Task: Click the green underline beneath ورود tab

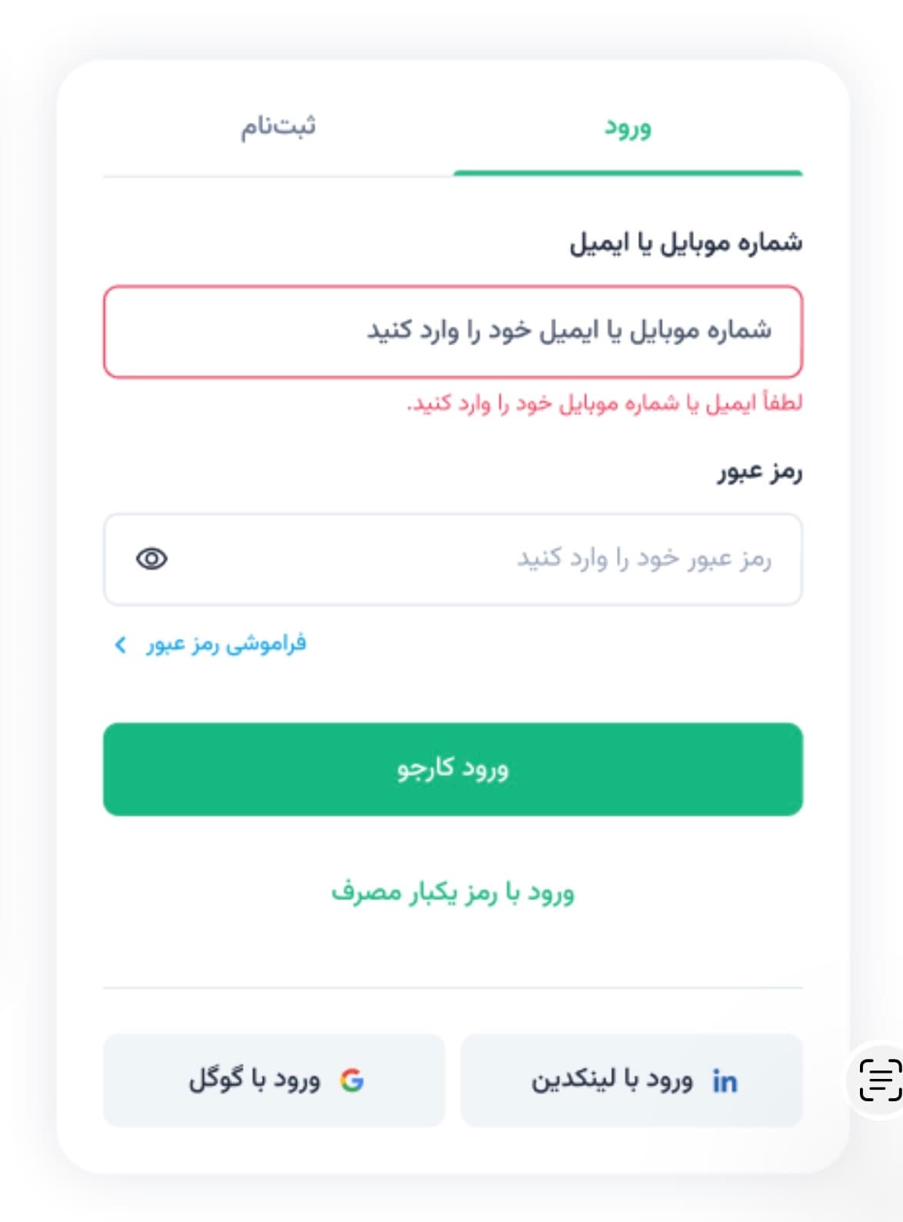Action: pos(628,174)
